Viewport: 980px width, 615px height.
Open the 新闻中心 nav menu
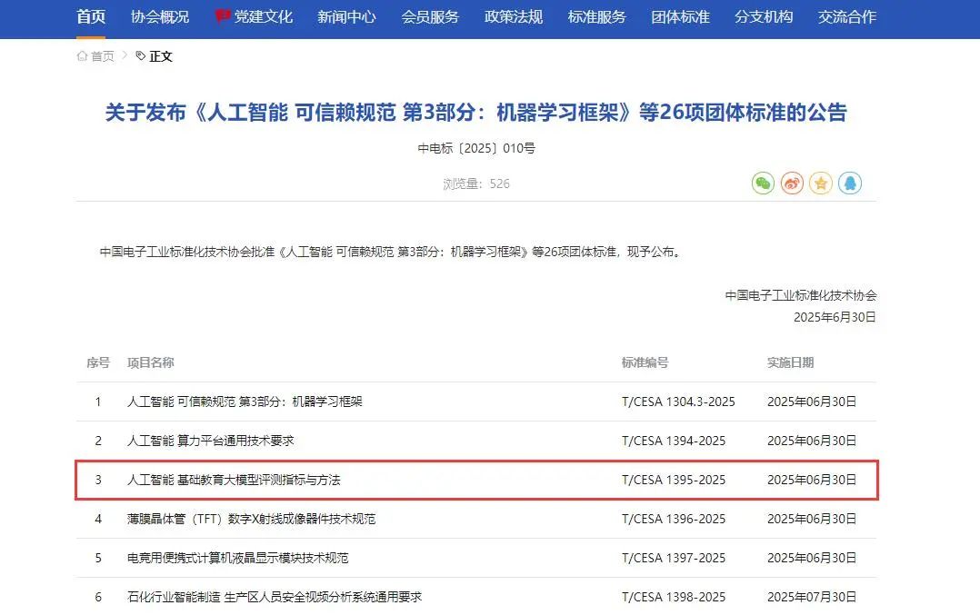pyautogui.click(x=346, y=17)
